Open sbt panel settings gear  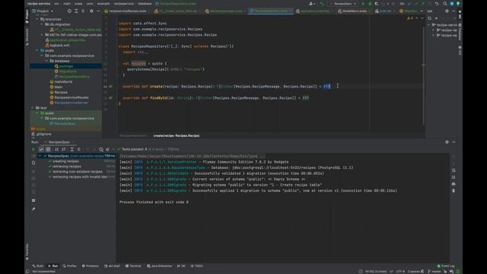coord(447,11)
